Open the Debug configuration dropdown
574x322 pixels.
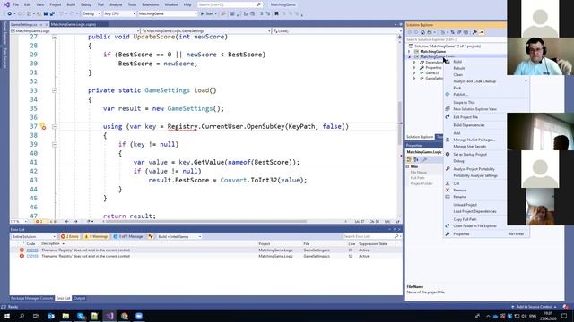click(x=91, y=14)
